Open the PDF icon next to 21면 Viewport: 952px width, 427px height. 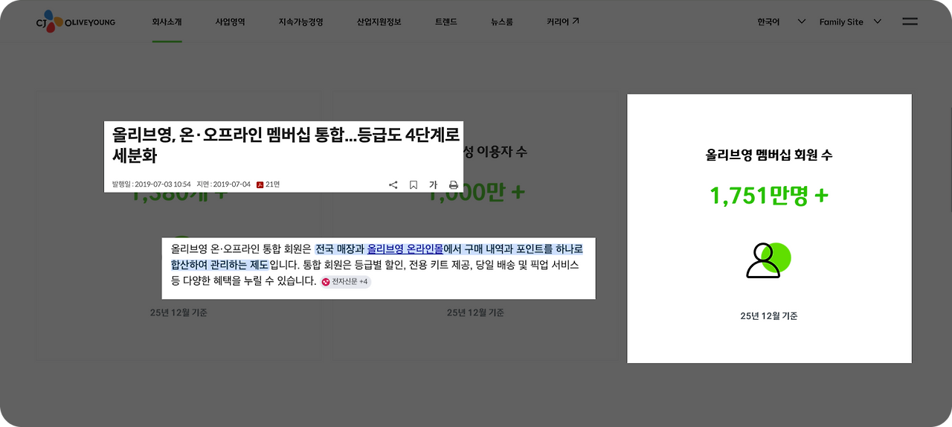click(x=260, y=184)
